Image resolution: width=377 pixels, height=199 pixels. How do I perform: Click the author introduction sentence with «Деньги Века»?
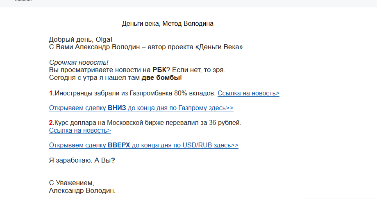click(x=147, y=47)
